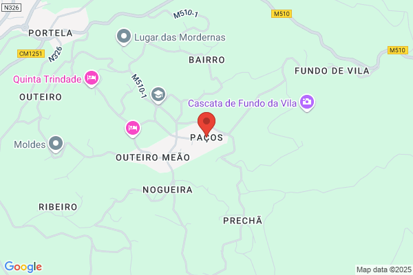Select the Lugar das Mordernas place marker
Screen dimensions: 413x275
(124, 36)
